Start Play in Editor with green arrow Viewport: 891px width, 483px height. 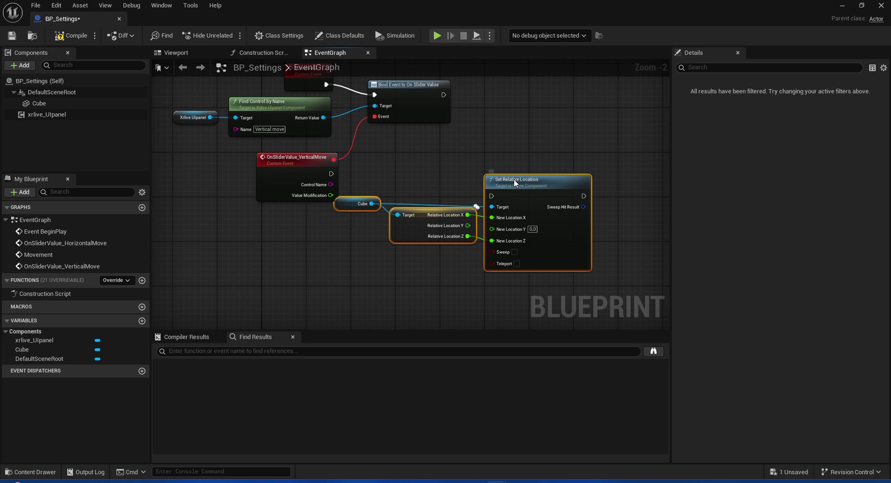437,36
